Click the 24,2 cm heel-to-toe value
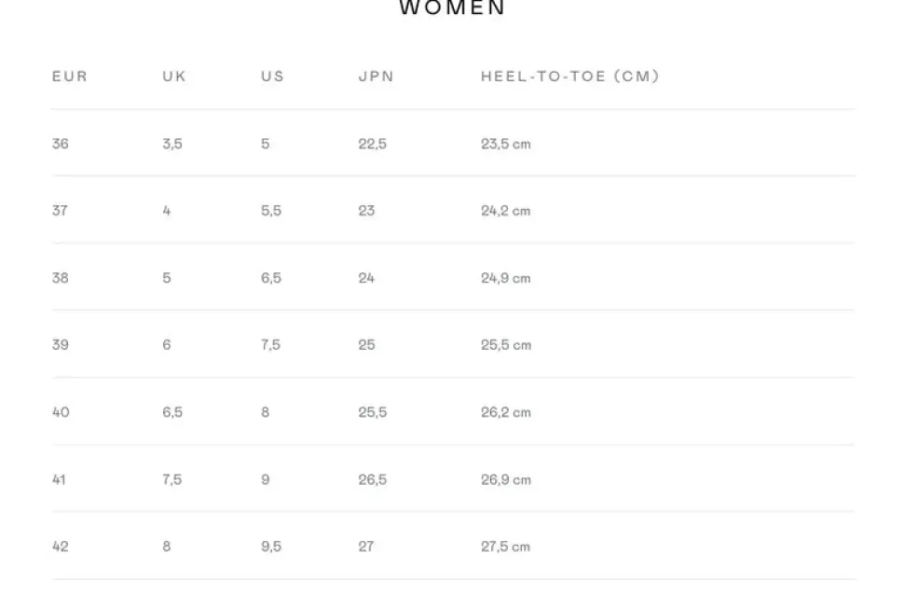917x595 pixels. (506, 211)
